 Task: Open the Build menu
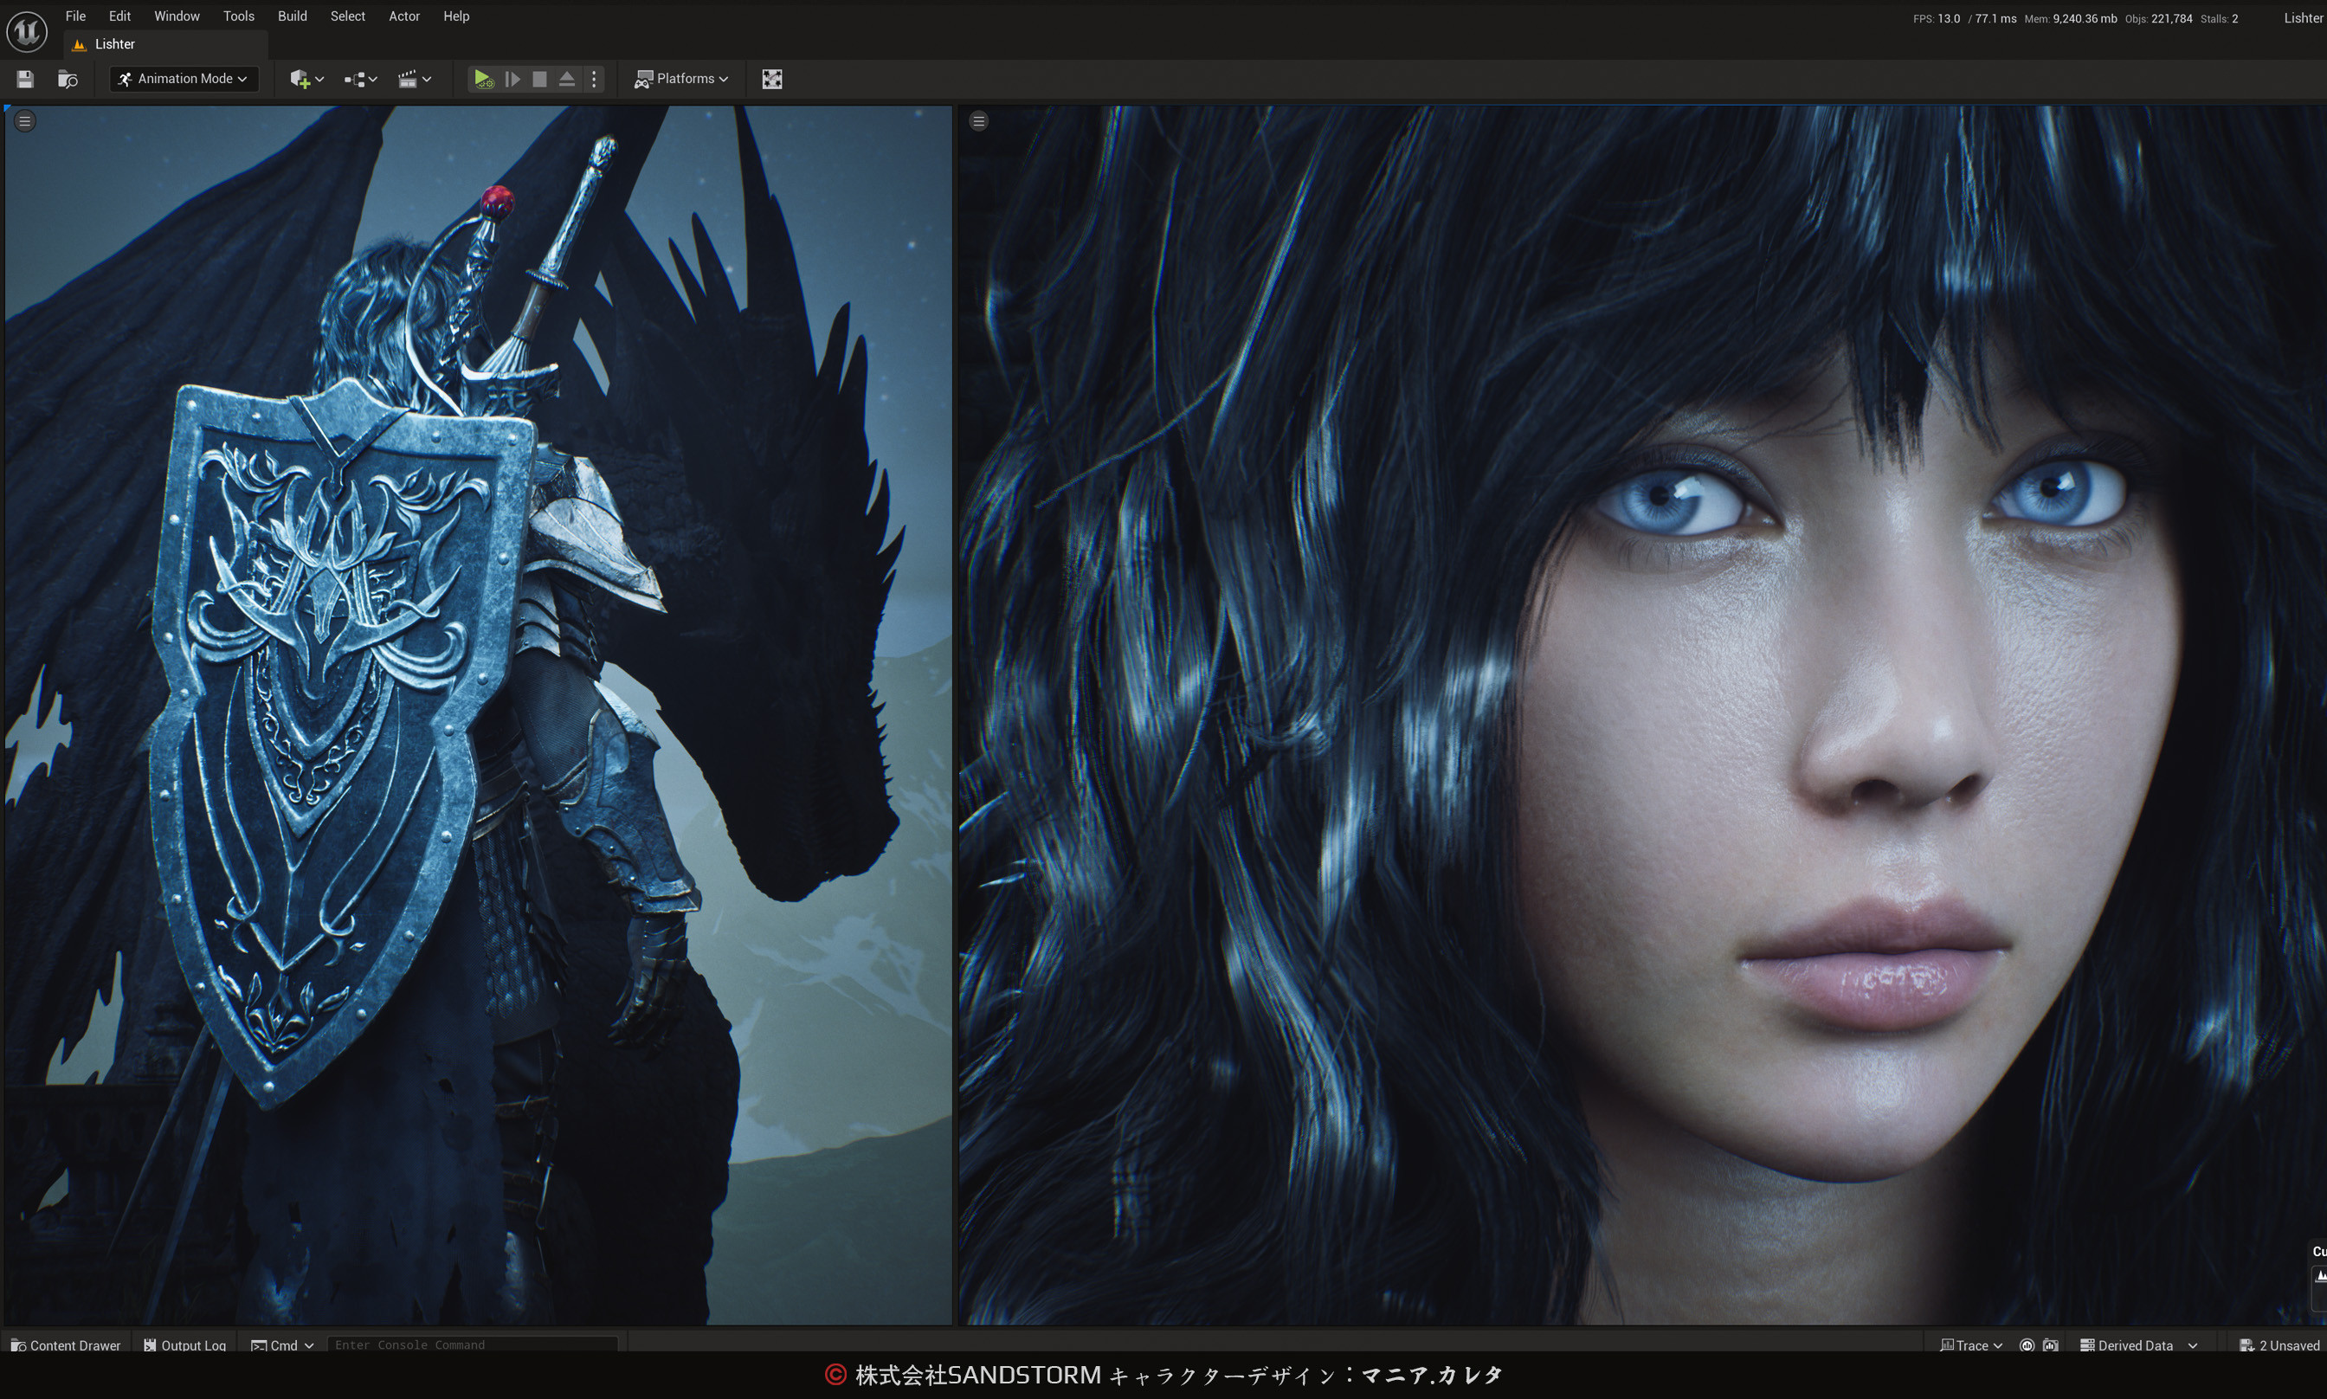[292, 16]
